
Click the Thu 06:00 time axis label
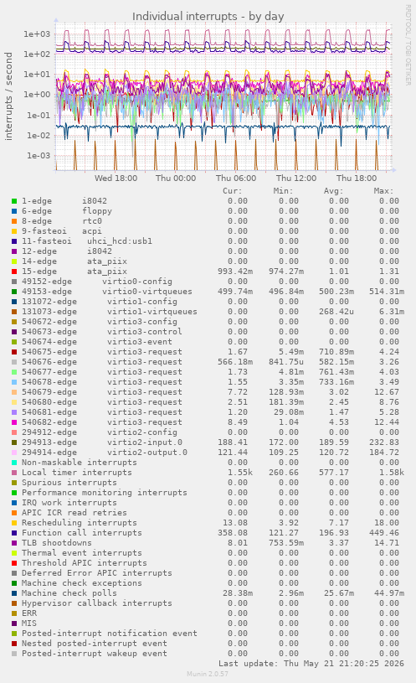coord(236,179)
